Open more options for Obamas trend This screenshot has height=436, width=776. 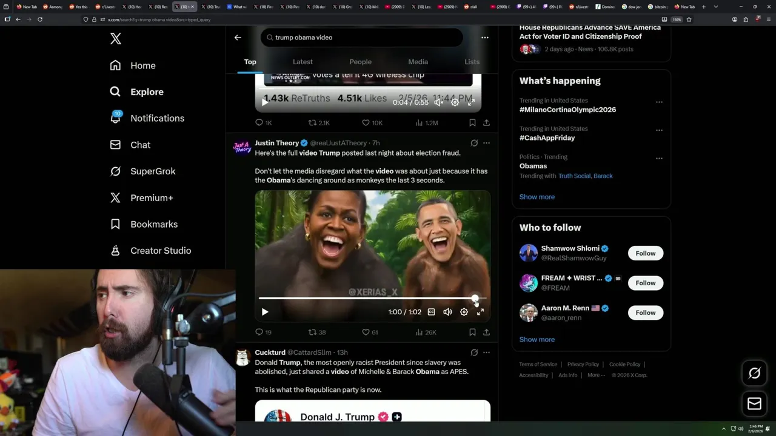coord(659,159)
